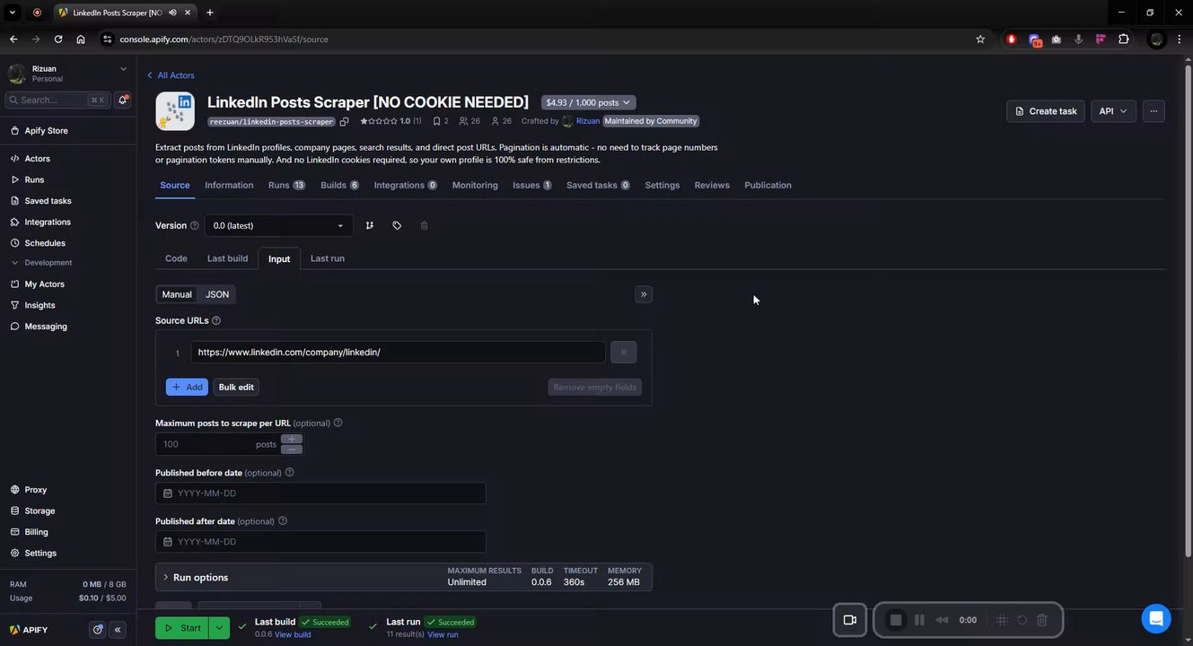This screenshot has height=646, width=1193.
Task: Click Published before date help icon
Action: click(x=289, y=472)
